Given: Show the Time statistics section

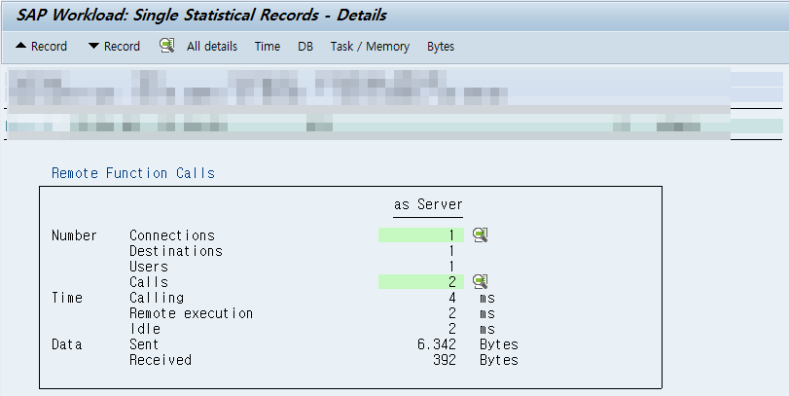Looking at the screenshot, I should [267, 46].
